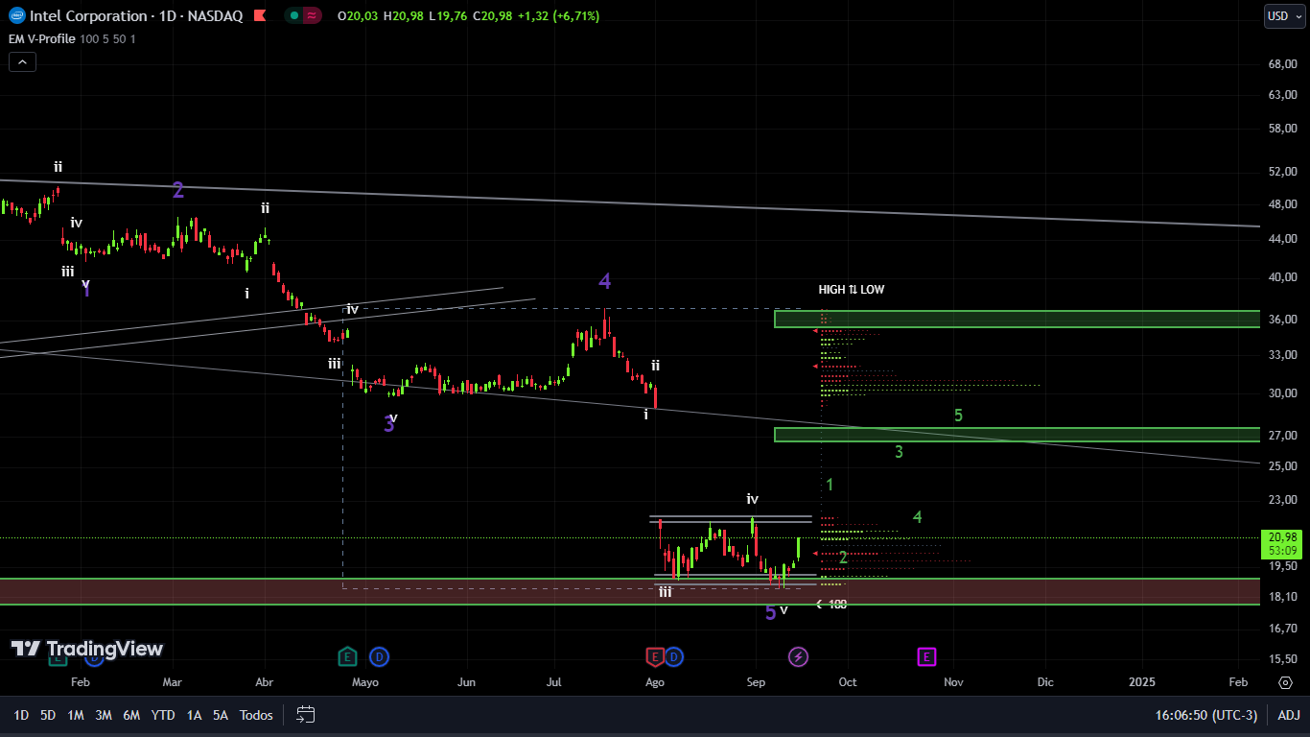The width and height of the screenshot is (1310, 737).
Task: Select the purple wave label 2
Action: 178,190
